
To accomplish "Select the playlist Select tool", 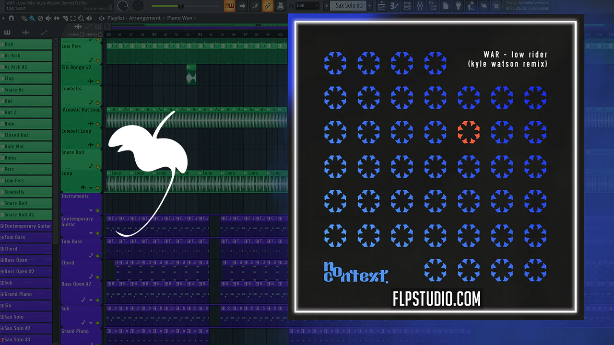I will click(73, 18).
